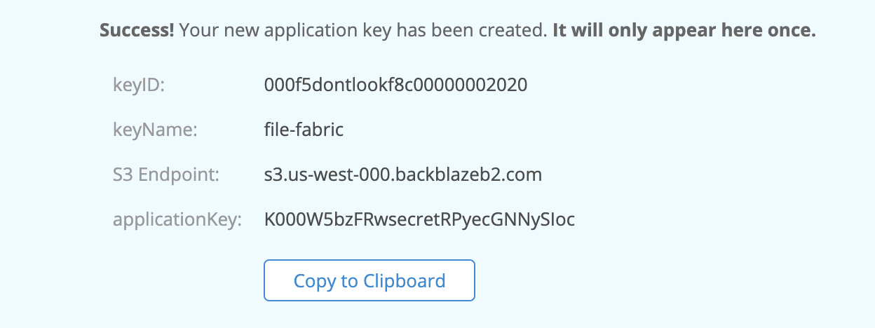Click the "Your new application key has been created" message

coord(362,32)
